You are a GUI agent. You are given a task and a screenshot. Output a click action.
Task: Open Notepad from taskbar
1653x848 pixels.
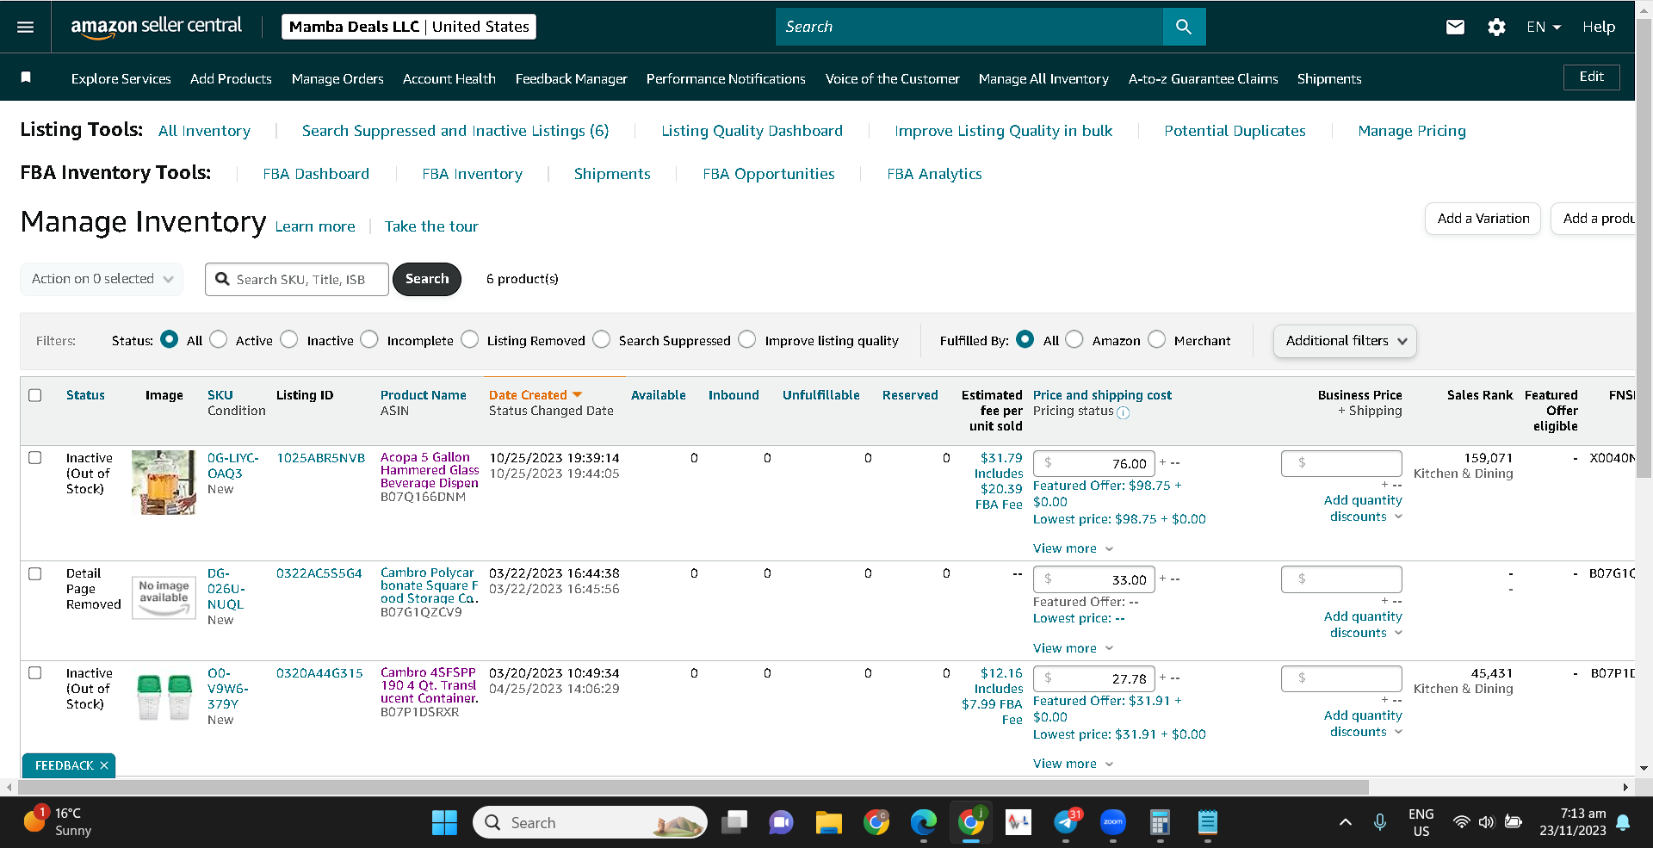[1208, 823]
